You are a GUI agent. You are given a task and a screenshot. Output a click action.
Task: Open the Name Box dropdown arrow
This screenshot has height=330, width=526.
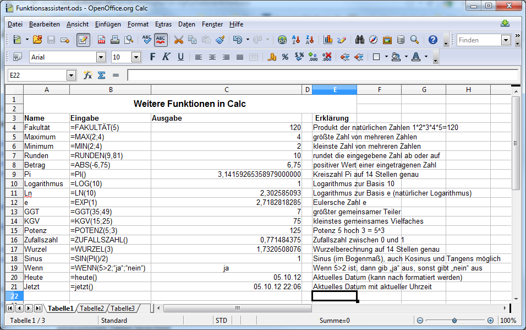coord(71,75)
